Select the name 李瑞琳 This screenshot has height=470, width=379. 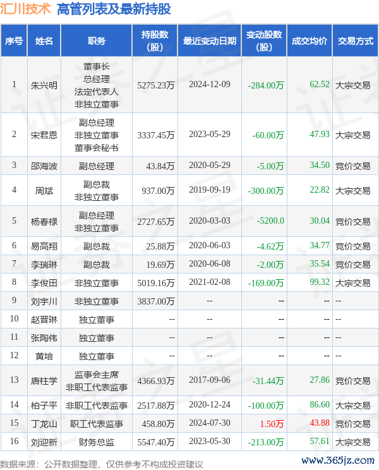tap(44, 265)
